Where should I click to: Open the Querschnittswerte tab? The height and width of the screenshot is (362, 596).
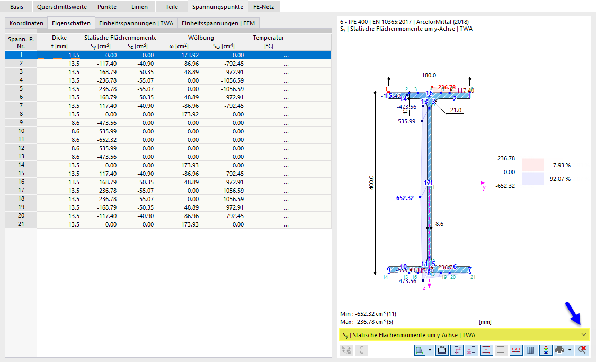point(62,7)
